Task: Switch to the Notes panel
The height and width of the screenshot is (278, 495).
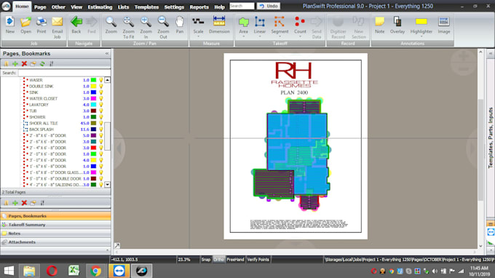Action: (x=55, y=234)
